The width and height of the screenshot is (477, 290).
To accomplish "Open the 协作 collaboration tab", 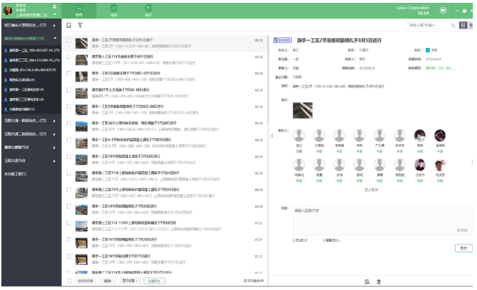I will [79, 10].
